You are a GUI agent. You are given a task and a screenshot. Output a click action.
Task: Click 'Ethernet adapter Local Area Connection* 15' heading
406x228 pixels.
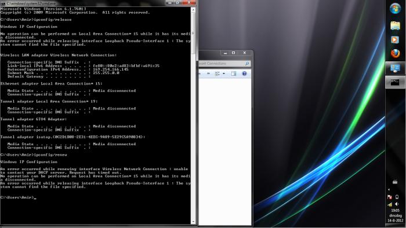coord(51,84)
